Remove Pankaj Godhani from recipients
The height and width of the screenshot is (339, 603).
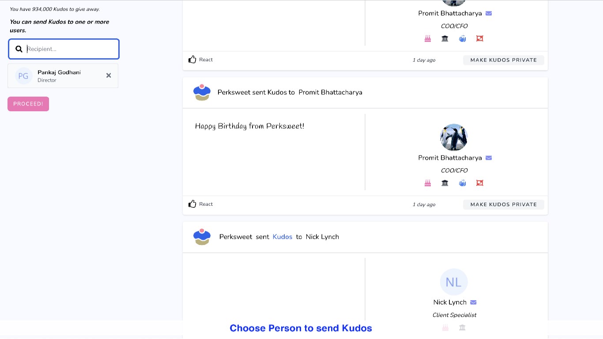coord(109,75)
